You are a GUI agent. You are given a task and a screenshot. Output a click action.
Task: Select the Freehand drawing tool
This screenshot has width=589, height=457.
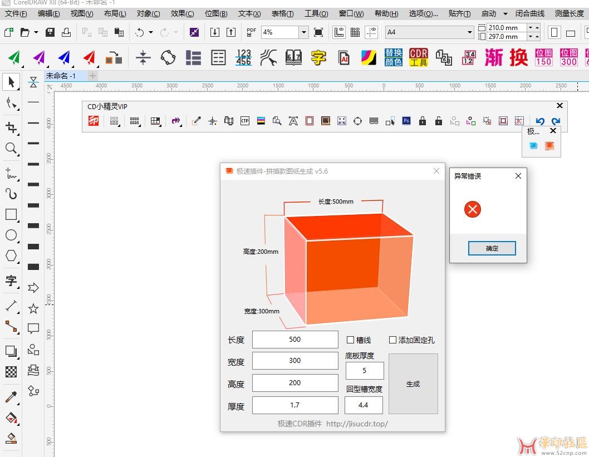click(x=11, y=174)
